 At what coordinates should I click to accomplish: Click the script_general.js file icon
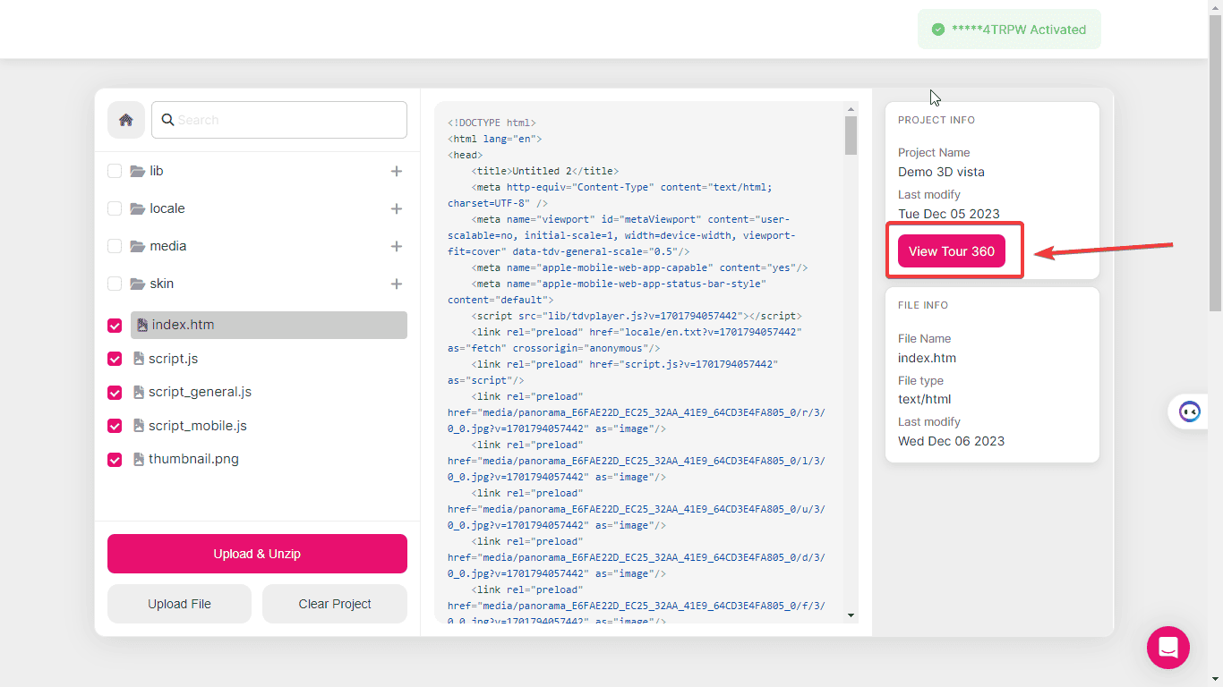click(139, 392)
